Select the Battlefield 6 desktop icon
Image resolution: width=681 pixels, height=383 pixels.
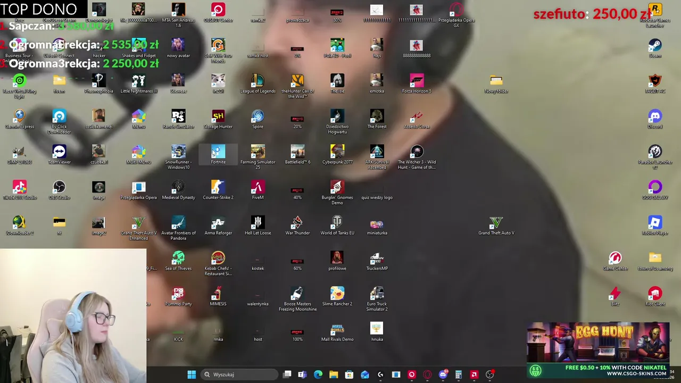tap(297, 154)
